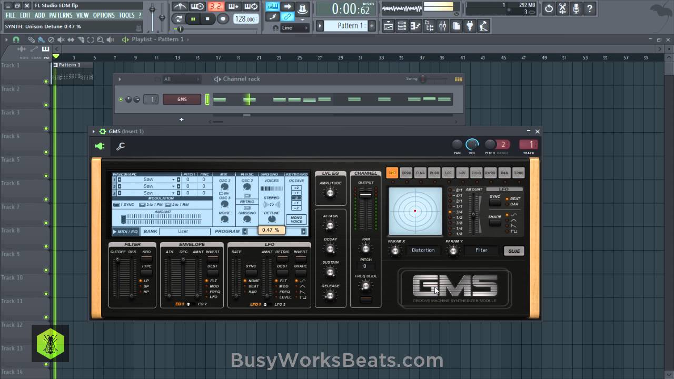This screenshot has height=379, width=674.
Task: Click the Plugin picker plug icon
Action: 470,25
